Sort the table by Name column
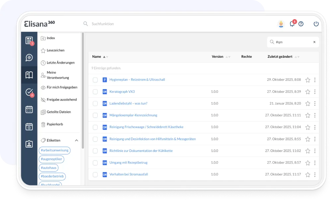This screenshot has height=201, width=332. click(100, 57)
